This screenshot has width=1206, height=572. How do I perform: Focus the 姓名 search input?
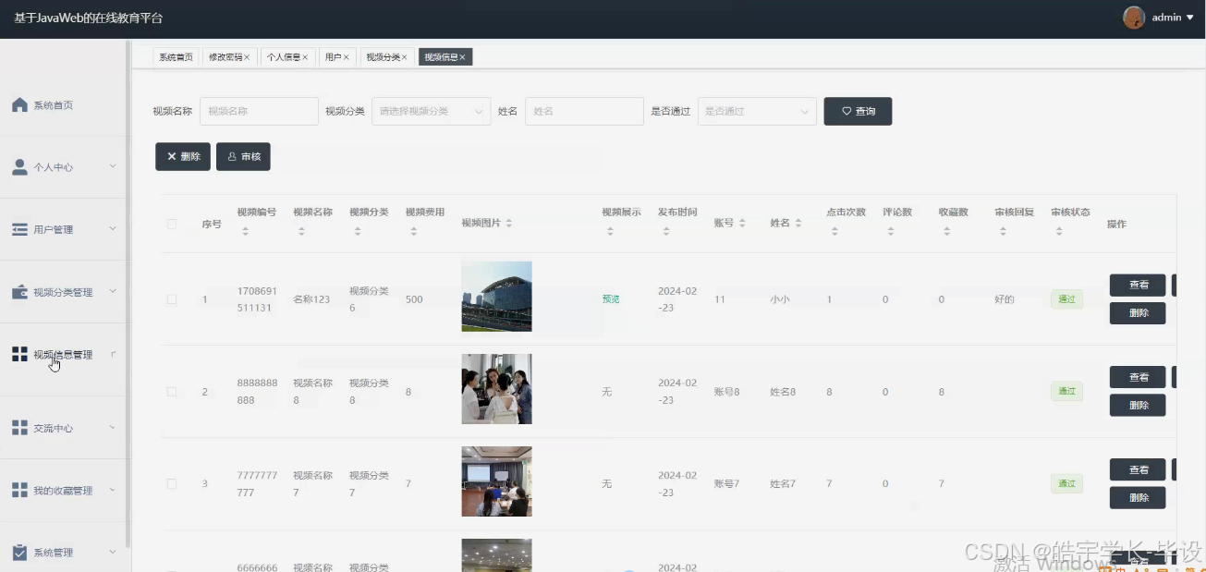click(584, 111)
